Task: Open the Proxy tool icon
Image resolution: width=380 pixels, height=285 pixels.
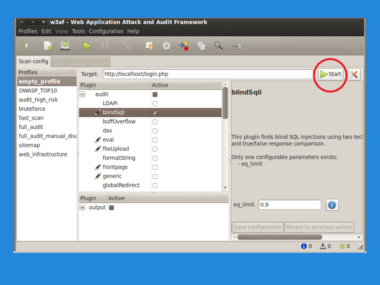Action: [x=236, y=46]
